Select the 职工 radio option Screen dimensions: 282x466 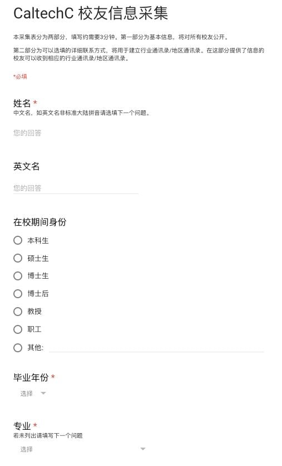18,329
